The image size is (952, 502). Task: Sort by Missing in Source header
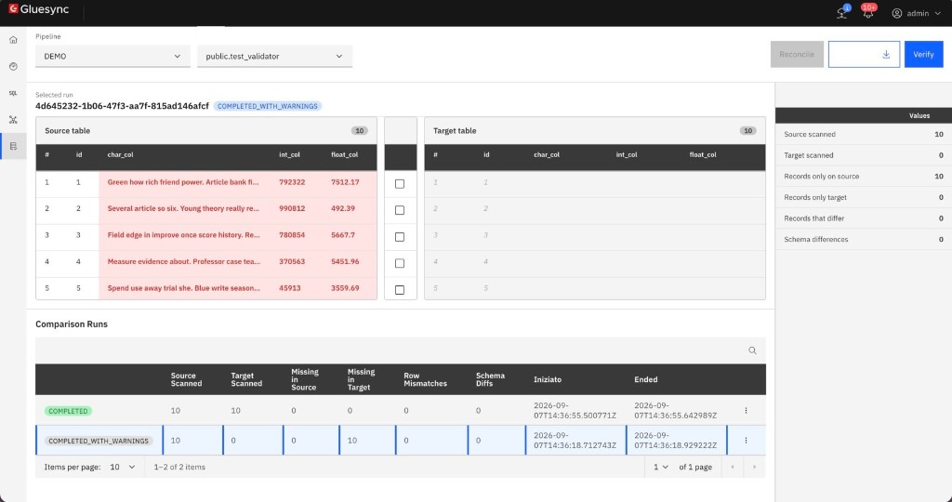click(305, 379)
